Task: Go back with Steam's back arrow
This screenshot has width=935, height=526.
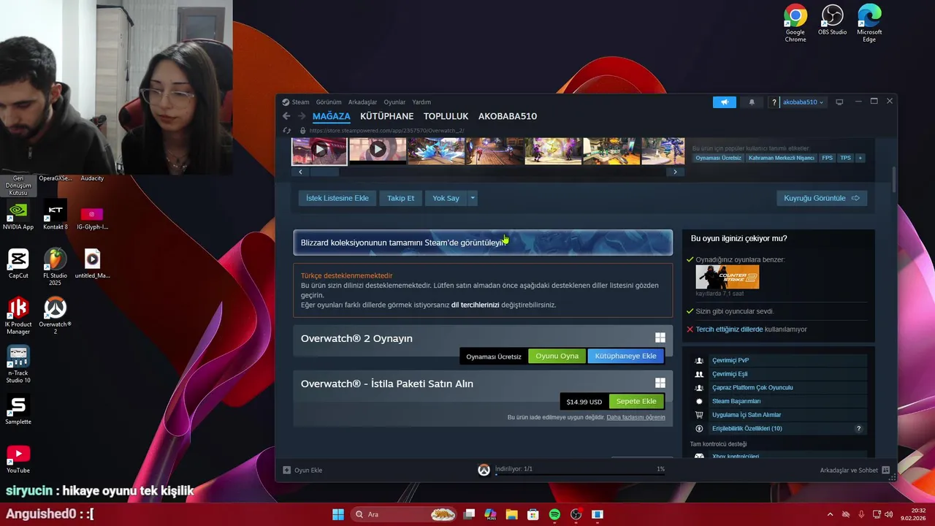Action: tap(286, 116)
